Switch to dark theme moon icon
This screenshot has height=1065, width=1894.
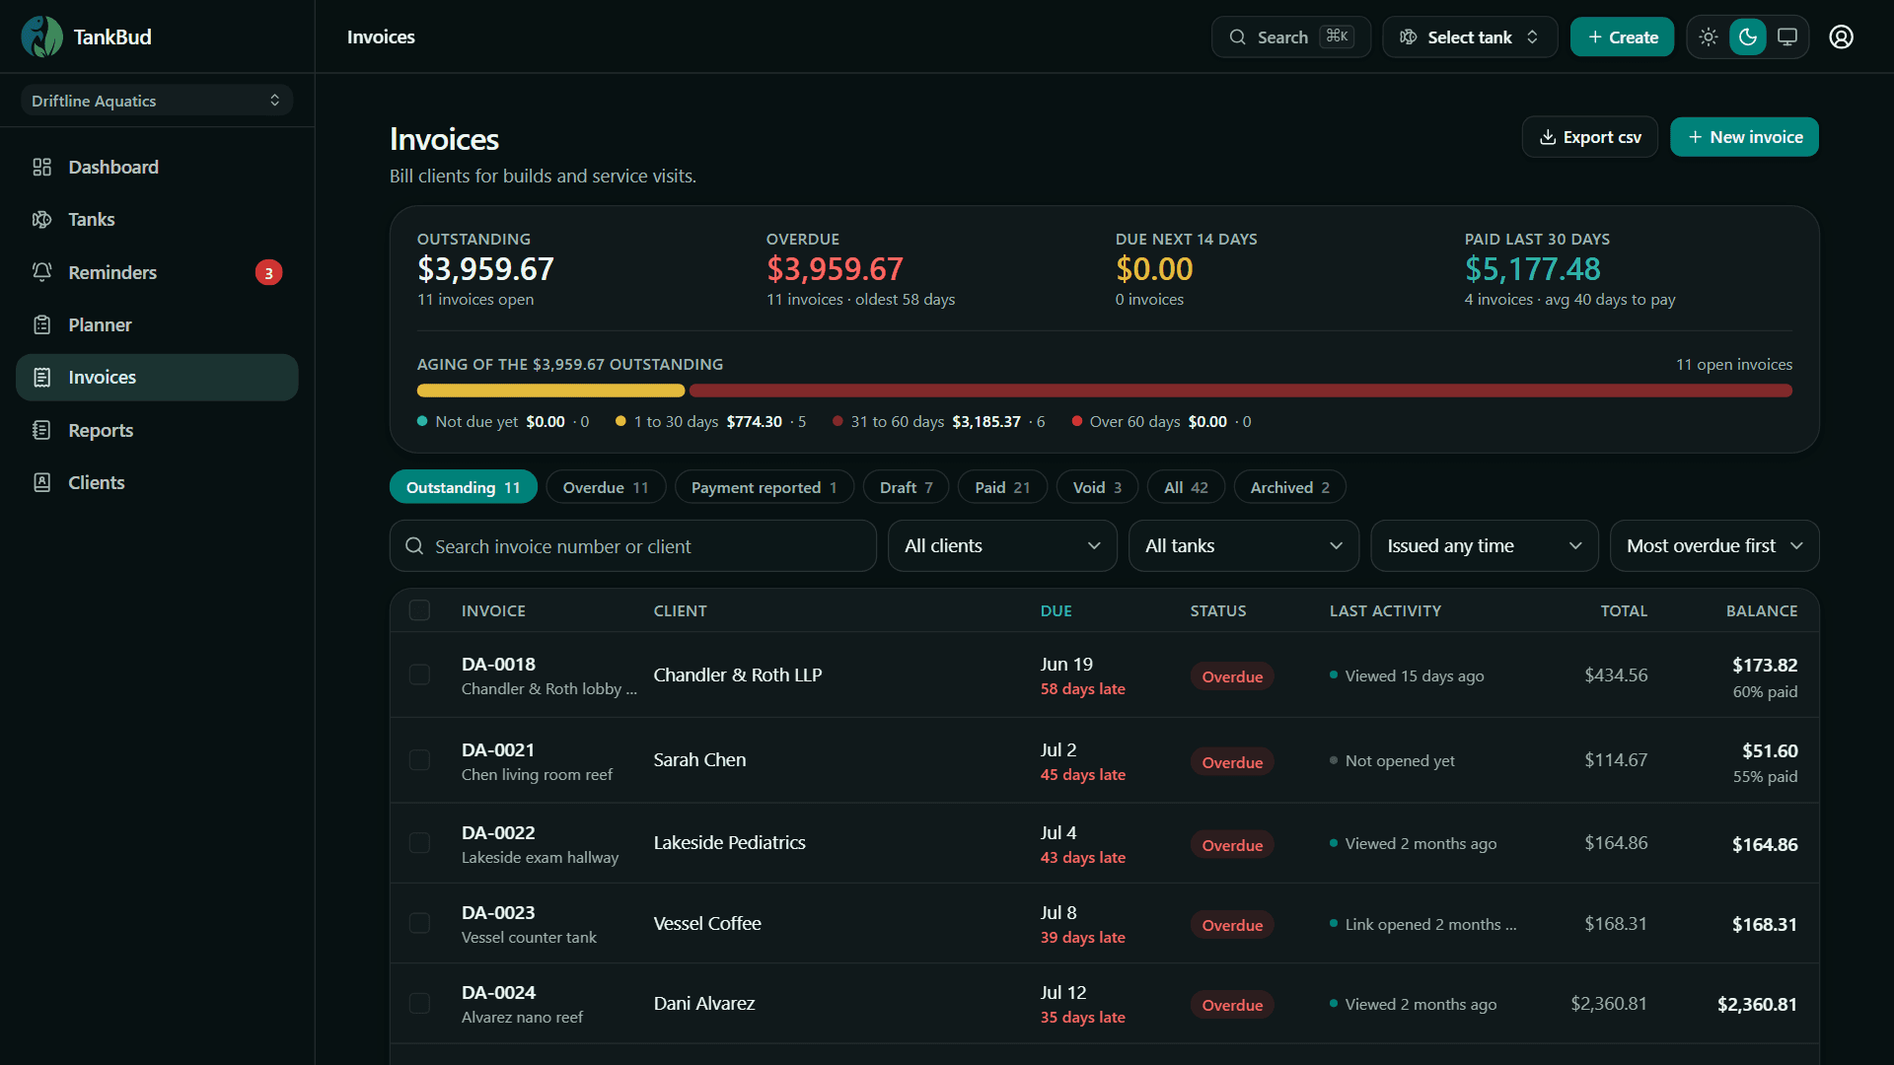[1748, 37]
